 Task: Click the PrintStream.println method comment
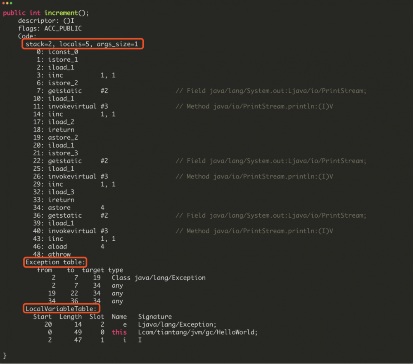255,106
